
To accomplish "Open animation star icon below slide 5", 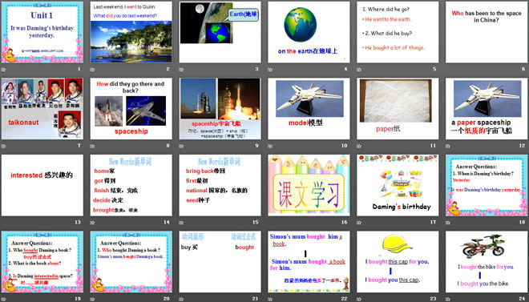I will (359, 70).
